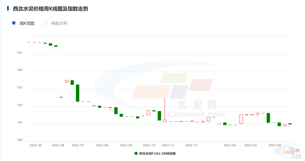Click the 2022-07 x-axis label

pyautogui.click(x=78, y=145)
